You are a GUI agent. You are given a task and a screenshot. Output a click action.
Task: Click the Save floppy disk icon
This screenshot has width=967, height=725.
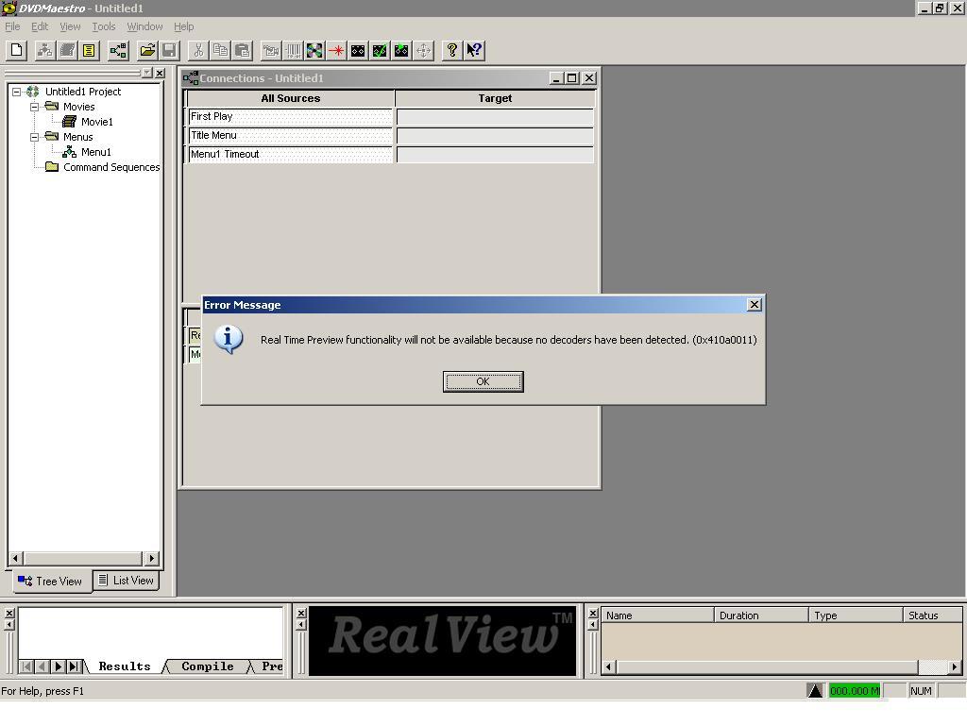pyautogui.click(x=169, y=50)
